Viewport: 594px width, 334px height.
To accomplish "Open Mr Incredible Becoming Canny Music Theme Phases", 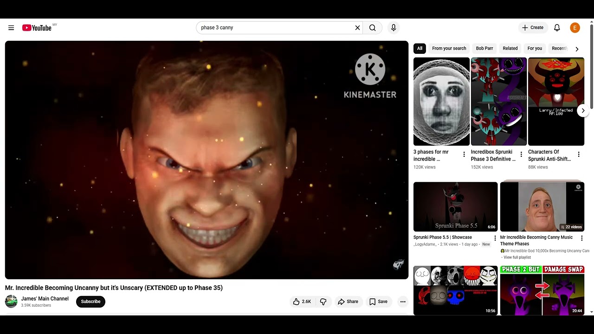I will click(536, 240).
